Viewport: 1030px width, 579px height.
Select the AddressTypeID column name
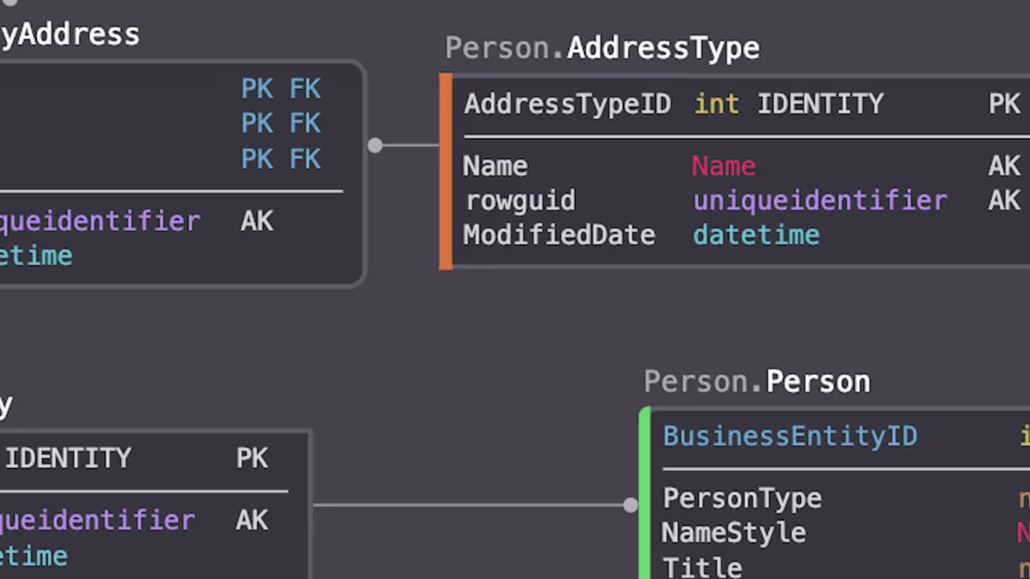click(x=567, y=104)
